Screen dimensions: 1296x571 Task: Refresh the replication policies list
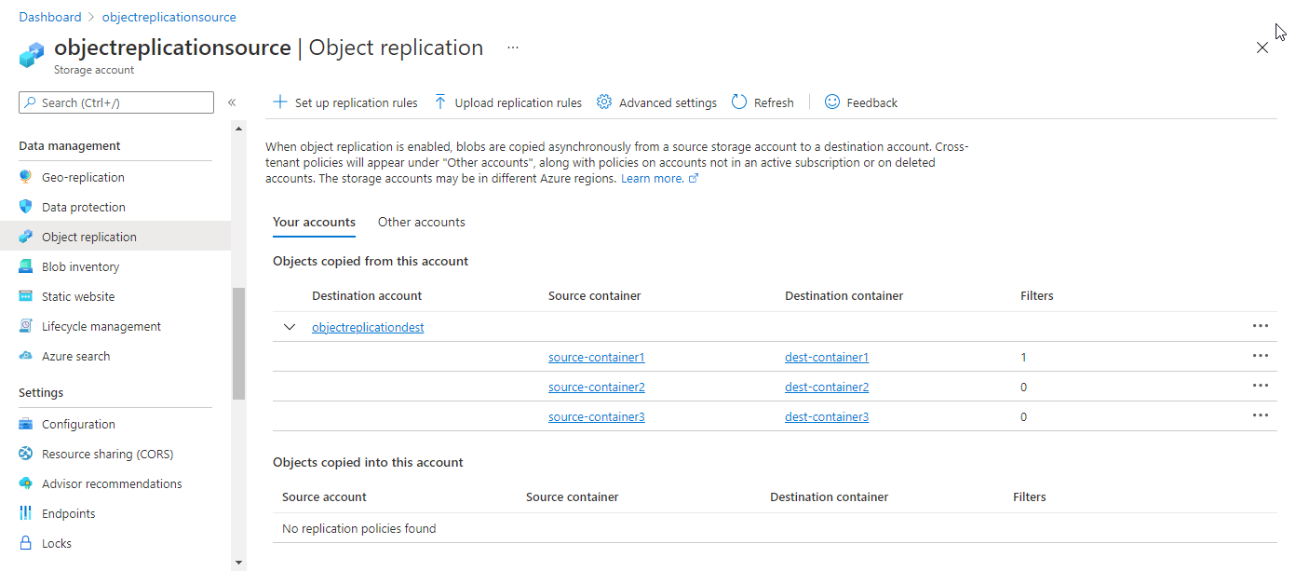[763, 102]
